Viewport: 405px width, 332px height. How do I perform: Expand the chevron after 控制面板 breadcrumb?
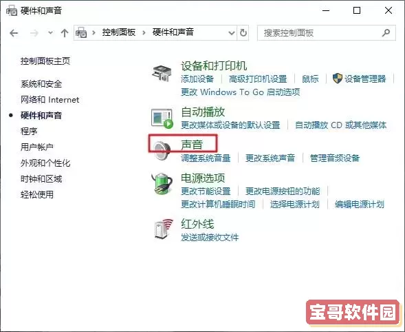coord(144,33)
